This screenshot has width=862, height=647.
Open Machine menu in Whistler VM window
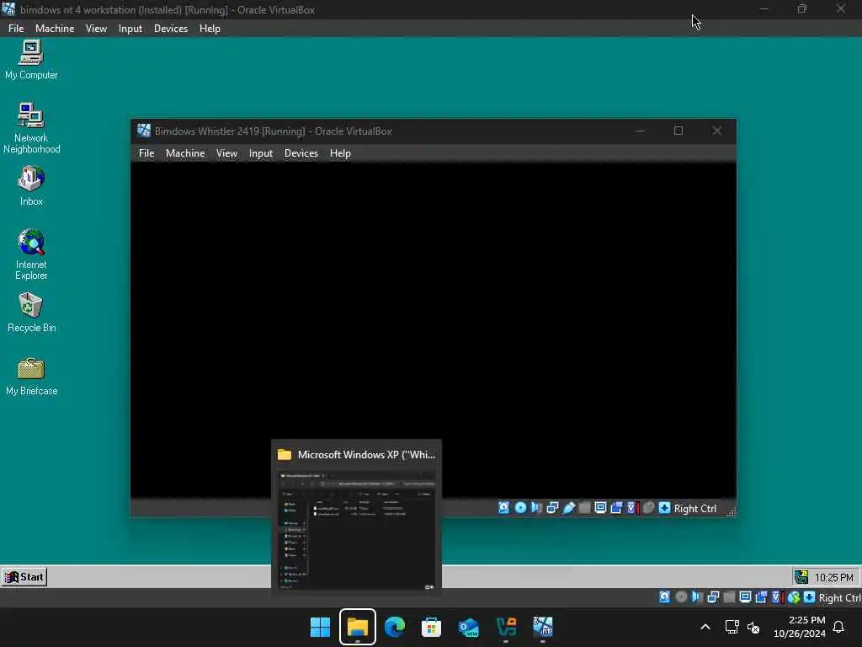pos(185,153)
